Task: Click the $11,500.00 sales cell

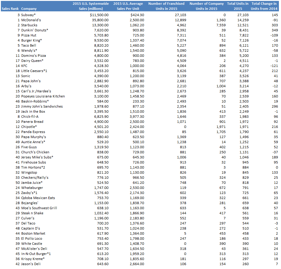Action: pos(99,15)
